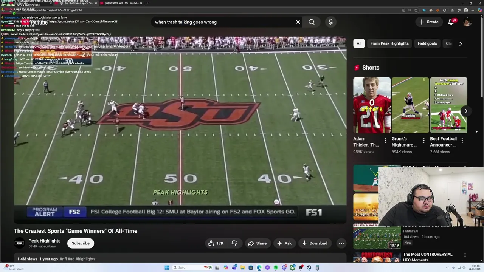This screenshot has width=484, height=272.
Task: Click the Share button
Action: click(258, 243)
